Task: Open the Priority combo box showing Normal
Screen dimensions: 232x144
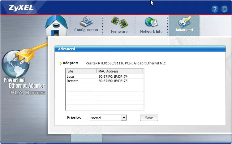Action: [x=105, y=118]
